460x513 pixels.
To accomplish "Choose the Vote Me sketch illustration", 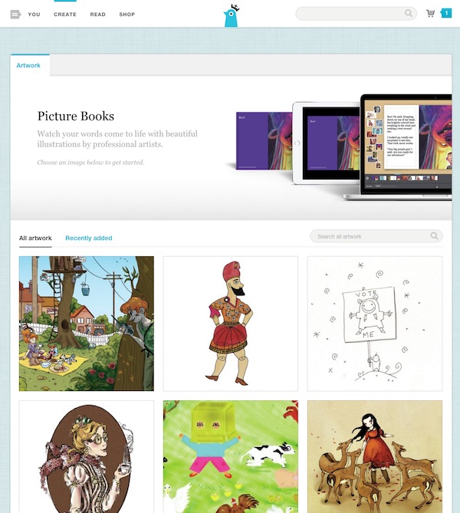I will (x=375, y=324).
